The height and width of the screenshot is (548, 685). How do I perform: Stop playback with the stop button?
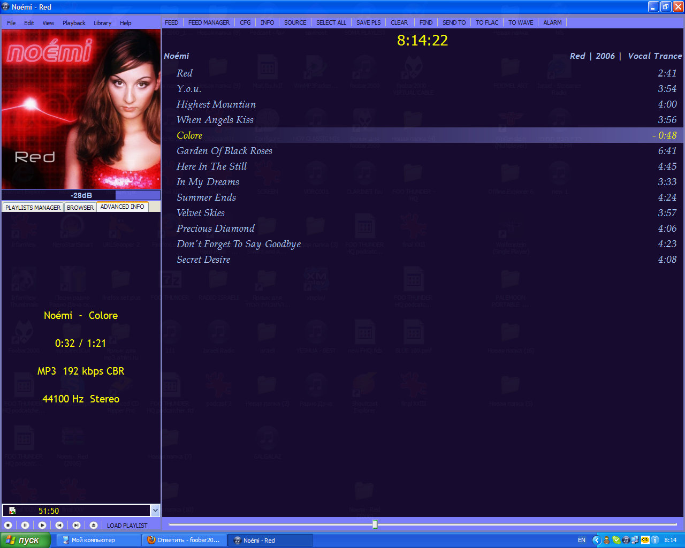pos(8,526)
